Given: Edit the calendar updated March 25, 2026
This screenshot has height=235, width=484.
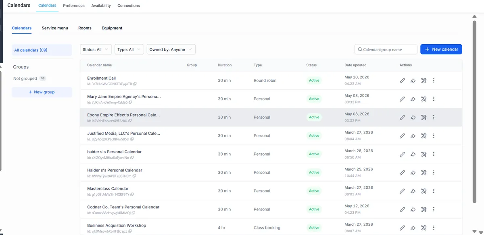Looking at the screenshot, I should 402,173.
